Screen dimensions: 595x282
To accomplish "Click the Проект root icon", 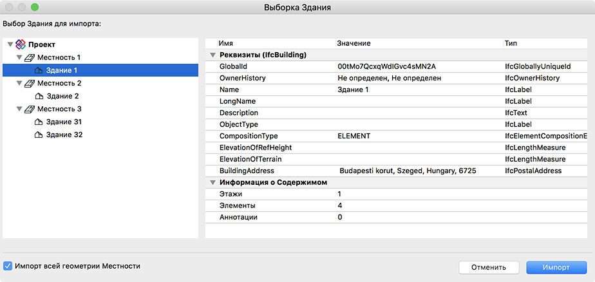I will pos(20,44).
